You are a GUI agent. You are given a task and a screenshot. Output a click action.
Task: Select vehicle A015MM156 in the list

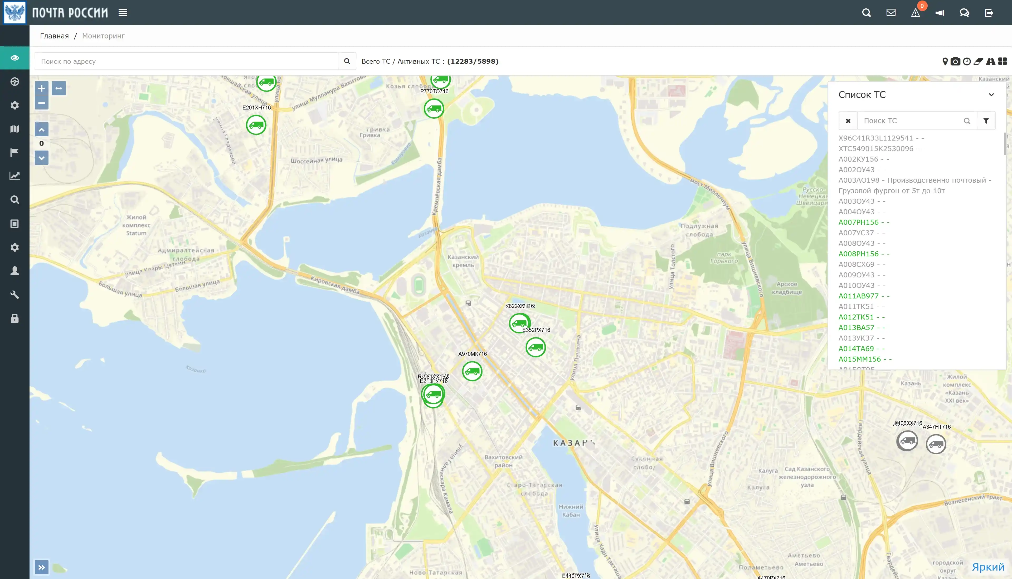pos(865,359)
